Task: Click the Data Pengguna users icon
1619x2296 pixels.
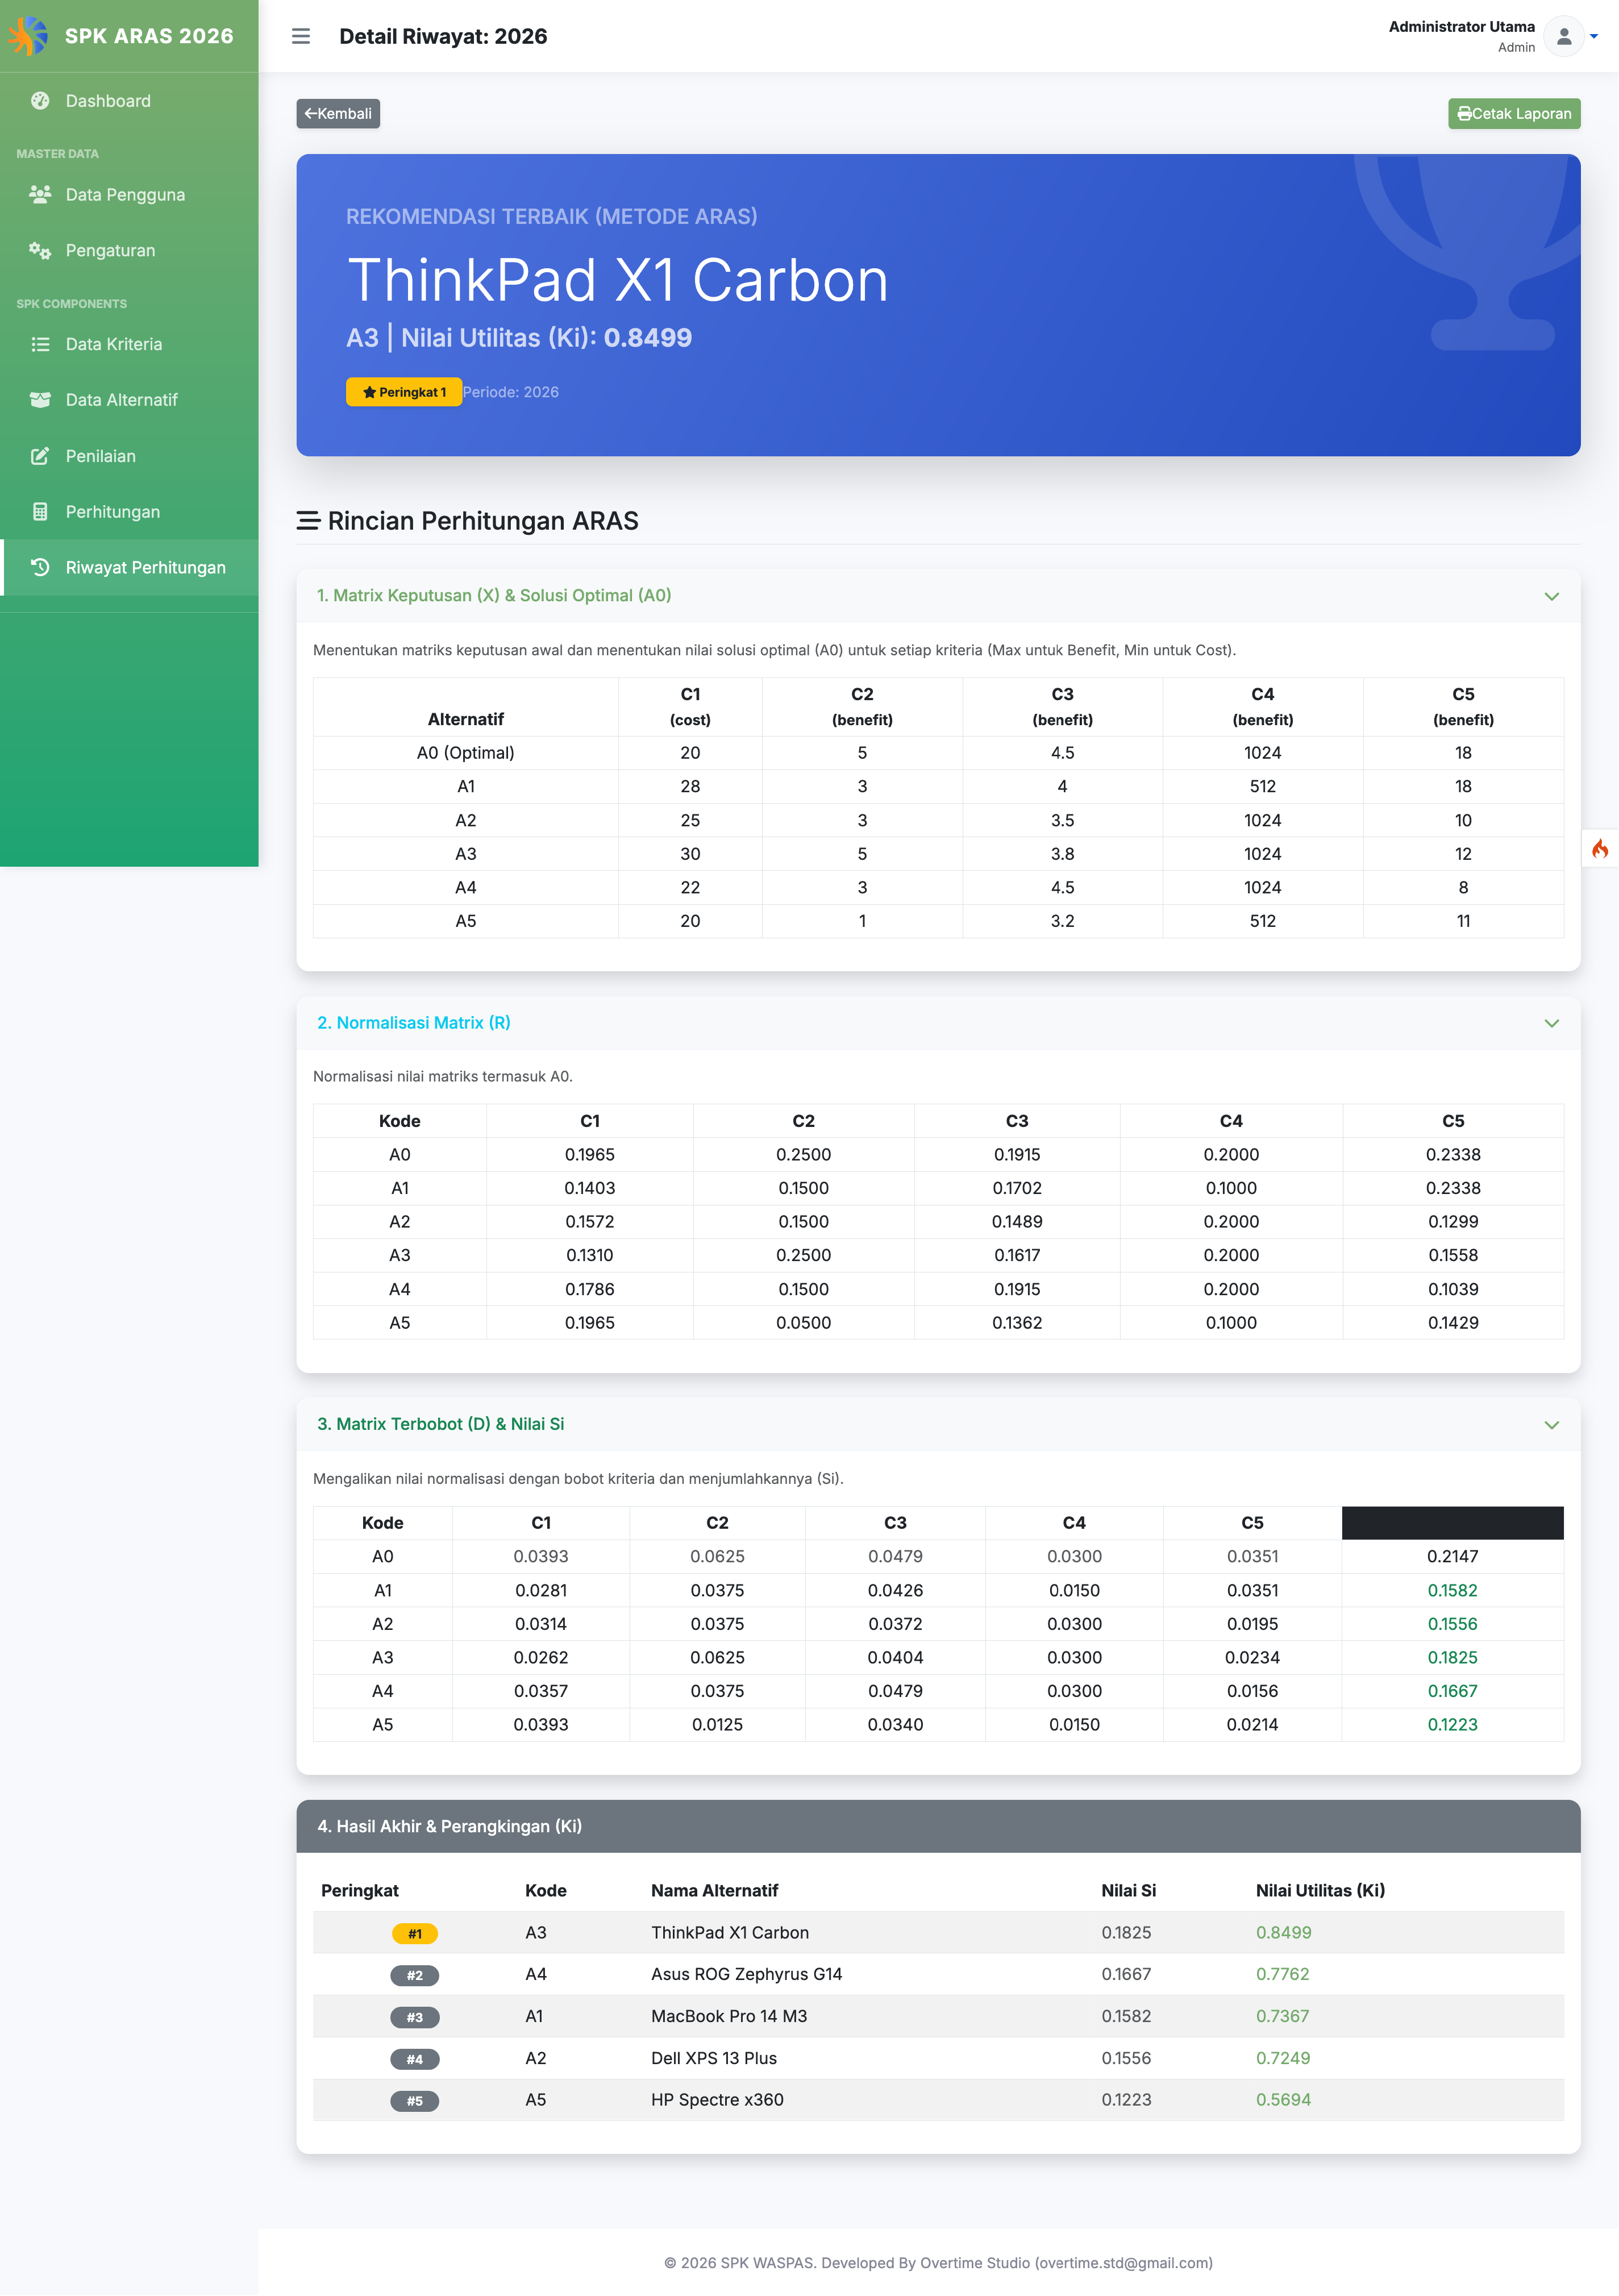Action: pyautogui.click(x=40, y=194)
